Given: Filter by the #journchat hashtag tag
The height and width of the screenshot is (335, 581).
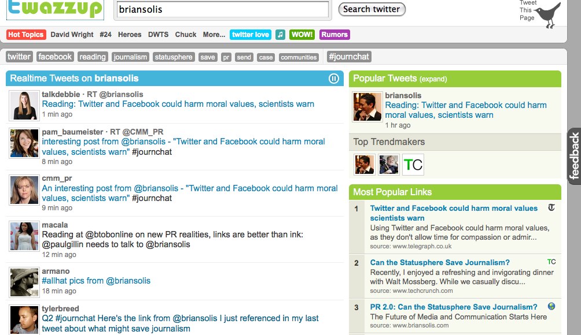Looking at the screenshot, I should click(349, 57).
